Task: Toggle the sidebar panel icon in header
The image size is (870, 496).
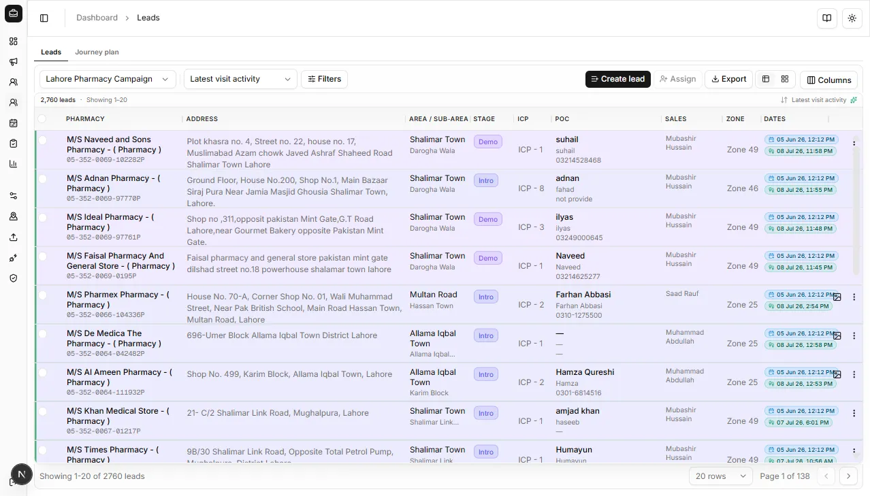Action: tap(44, 18)
